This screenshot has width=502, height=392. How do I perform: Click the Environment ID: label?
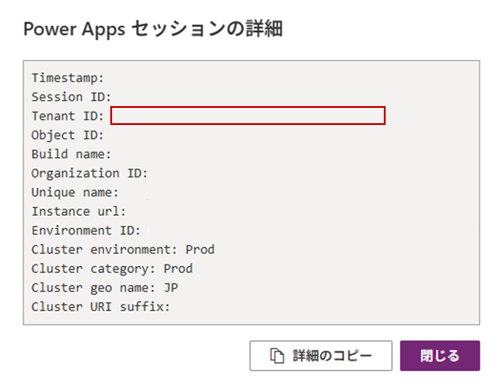pos(86,230)
